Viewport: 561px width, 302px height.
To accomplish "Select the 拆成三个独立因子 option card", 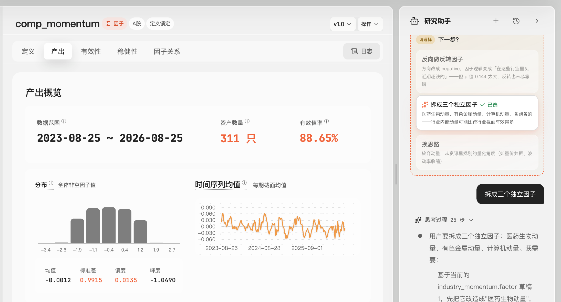I will tap(477, 113).
